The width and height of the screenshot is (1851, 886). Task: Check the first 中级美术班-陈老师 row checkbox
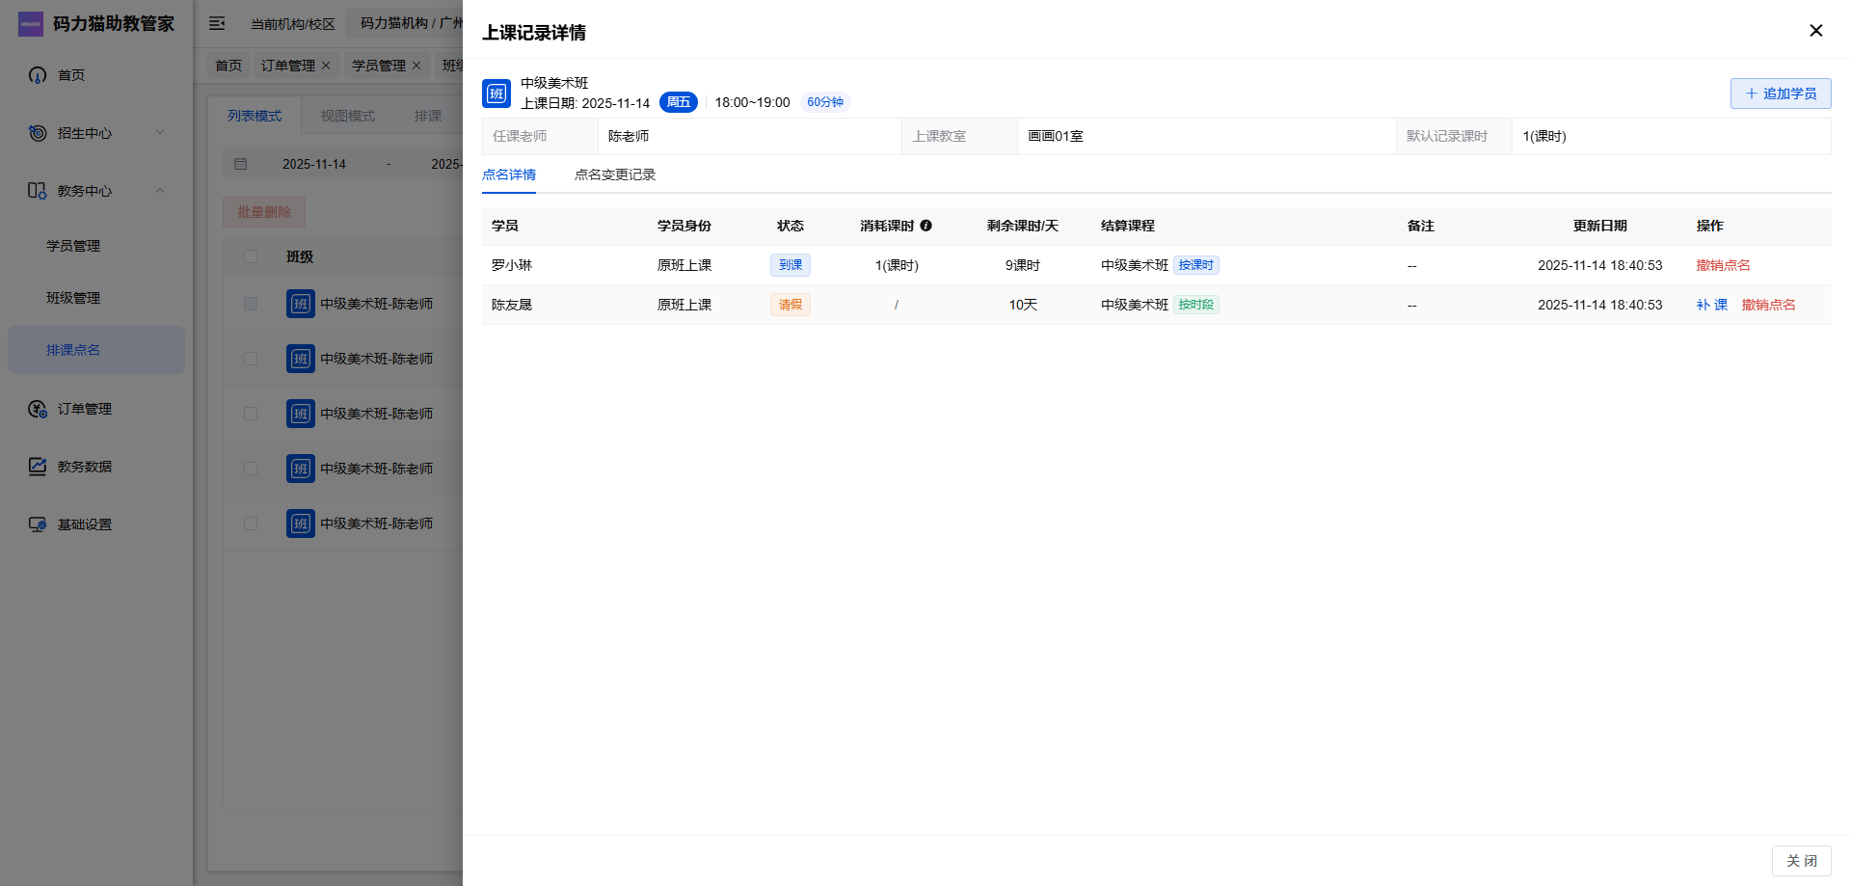click(251, 304)
